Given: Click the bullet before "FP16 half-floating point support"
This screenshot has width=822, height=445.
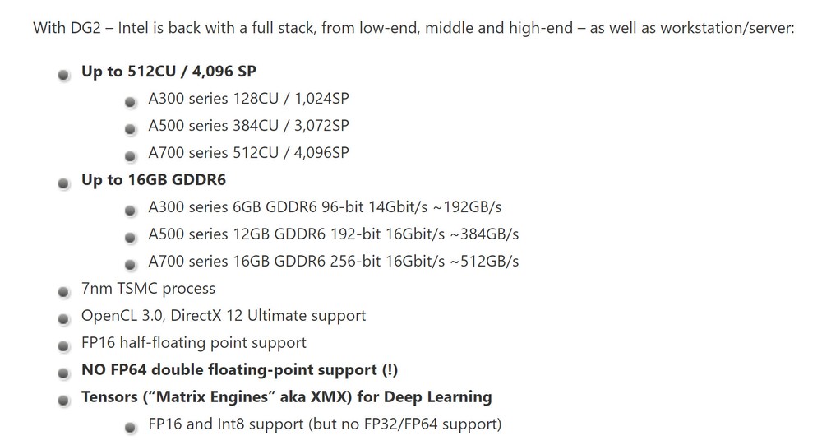Looking at the screenshot, I should [x=63, y=346].
